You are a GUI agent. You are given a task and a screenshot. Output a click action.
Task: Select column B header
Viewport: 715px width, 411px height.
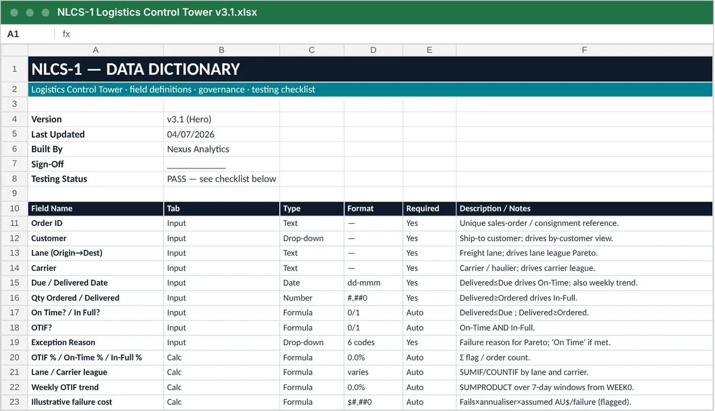point(222,50)
